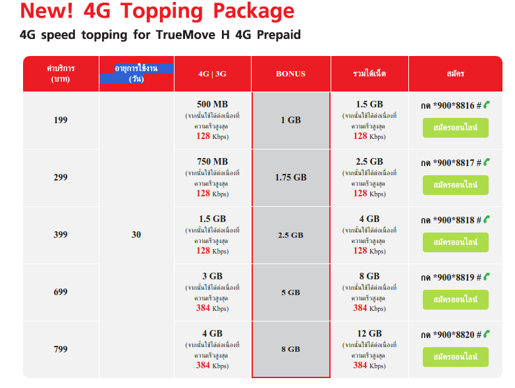This screenshot has width=515, height=388.
Task: Click the BONUS column header
Action: (x=290, y=74)
